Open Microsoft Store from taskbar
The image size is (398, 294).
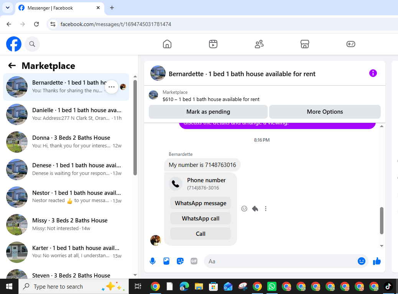(213, 286)
